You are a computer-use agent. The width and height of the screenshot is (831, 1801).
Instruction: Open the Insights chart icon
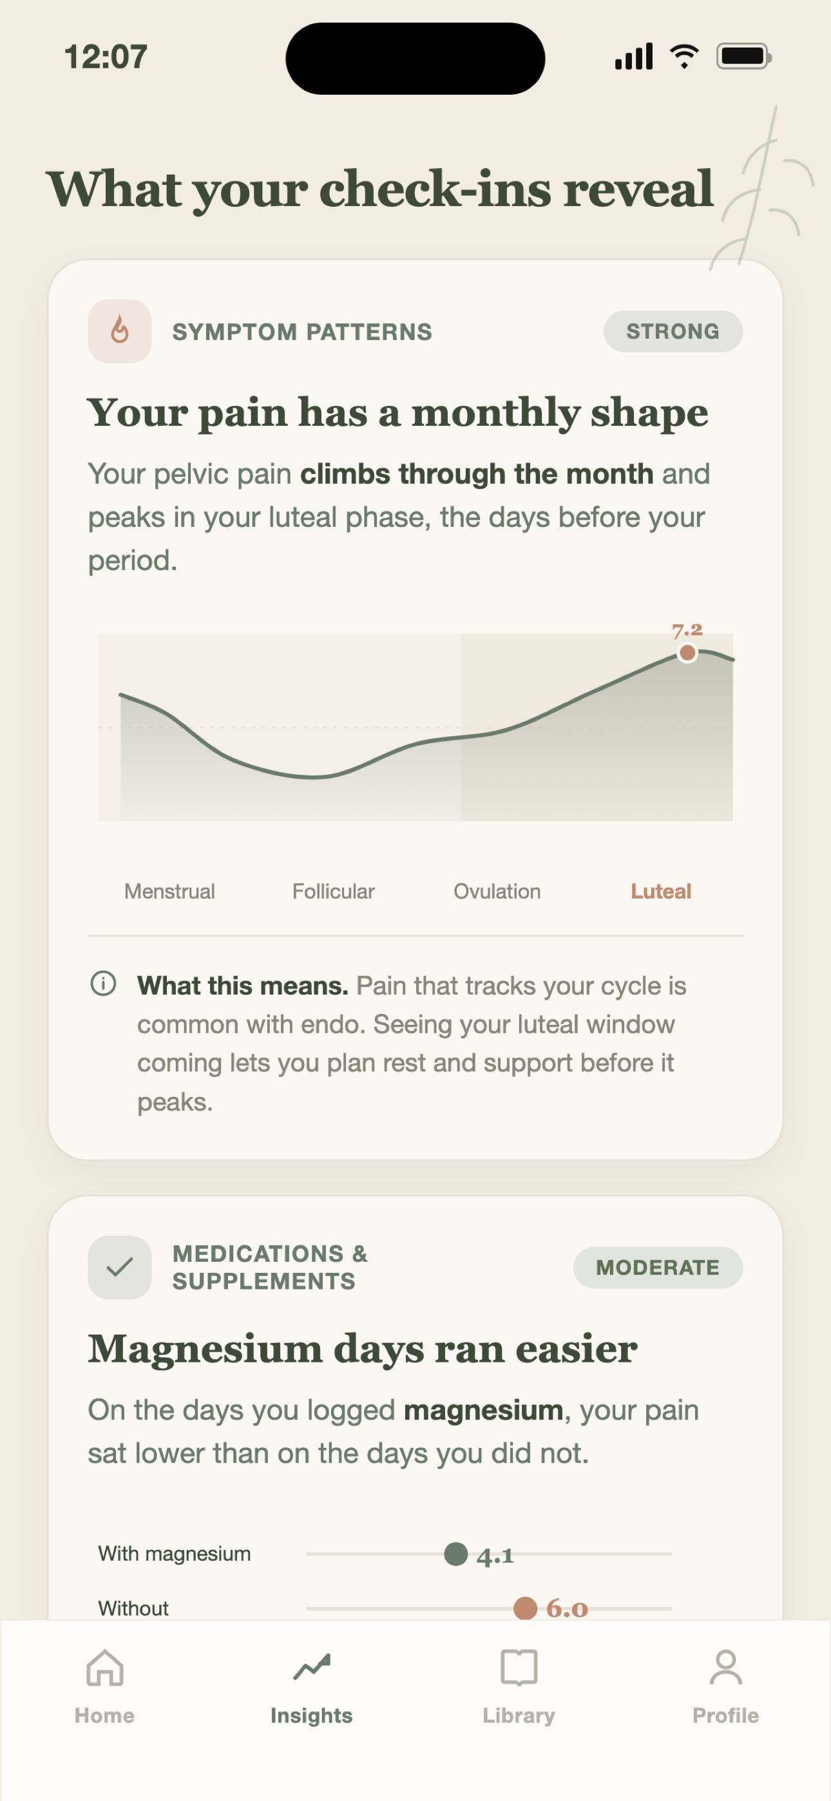(312, 1668)
